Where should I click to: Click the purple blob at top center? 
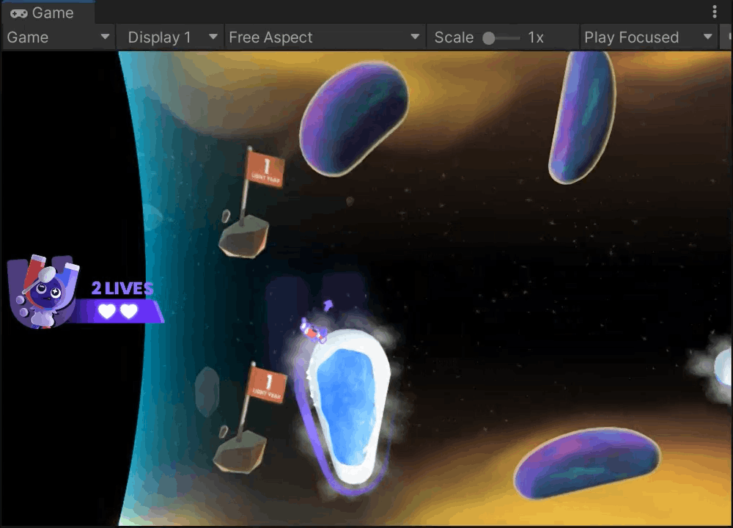(353, 117)
